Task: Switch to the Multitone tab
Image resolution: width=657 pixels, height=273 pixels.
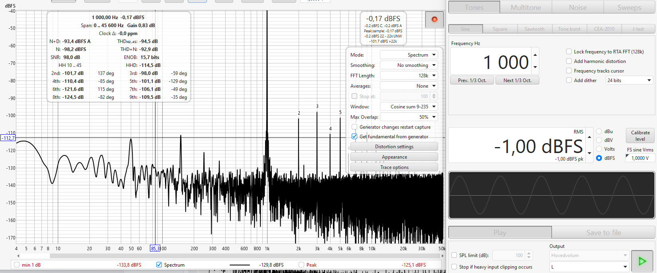Action: 526,7
